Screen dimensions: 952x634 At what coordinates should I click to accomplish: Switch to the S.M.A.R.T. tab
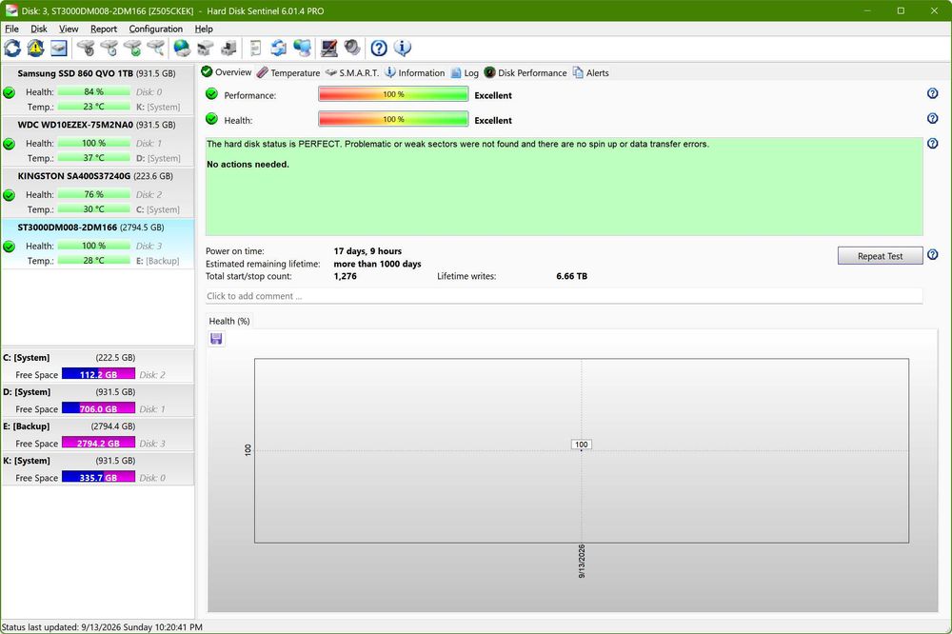pos(352,73)
